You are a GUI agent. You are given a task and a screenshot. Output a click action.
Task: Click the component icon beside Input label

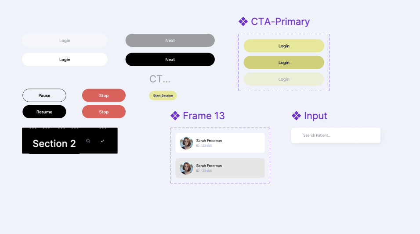click(x=296, y=116)
